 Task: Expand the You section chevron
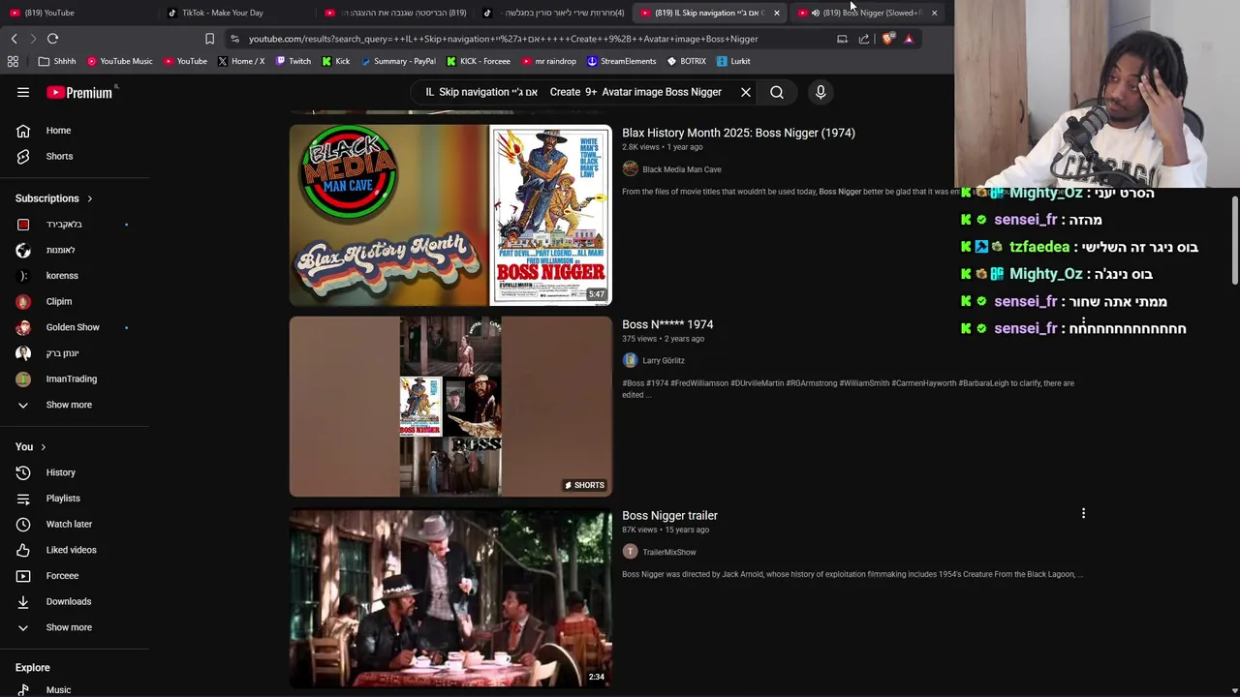(43, 447)
